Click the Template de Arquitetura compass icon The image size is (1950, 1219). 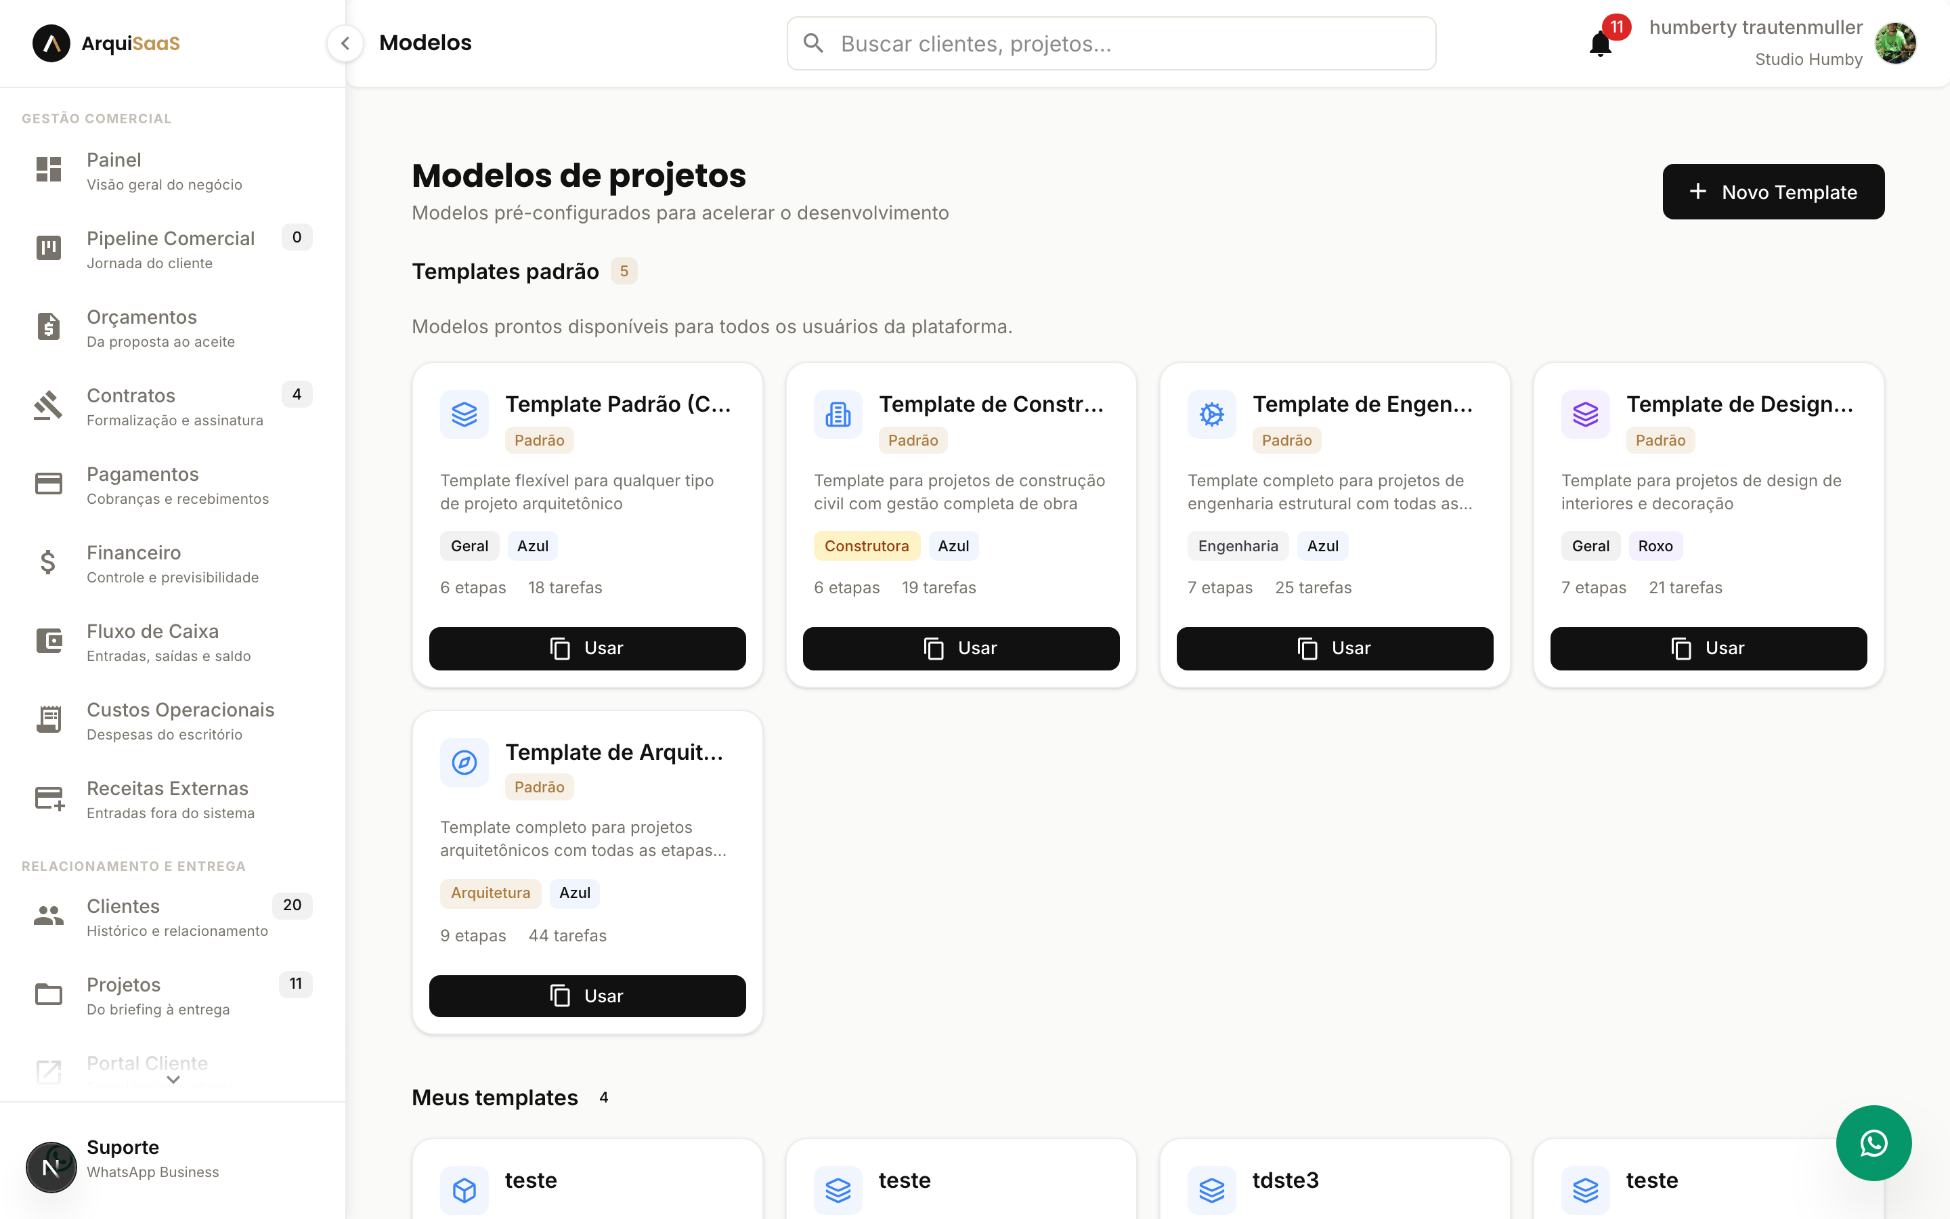click(x=464, y=762)
